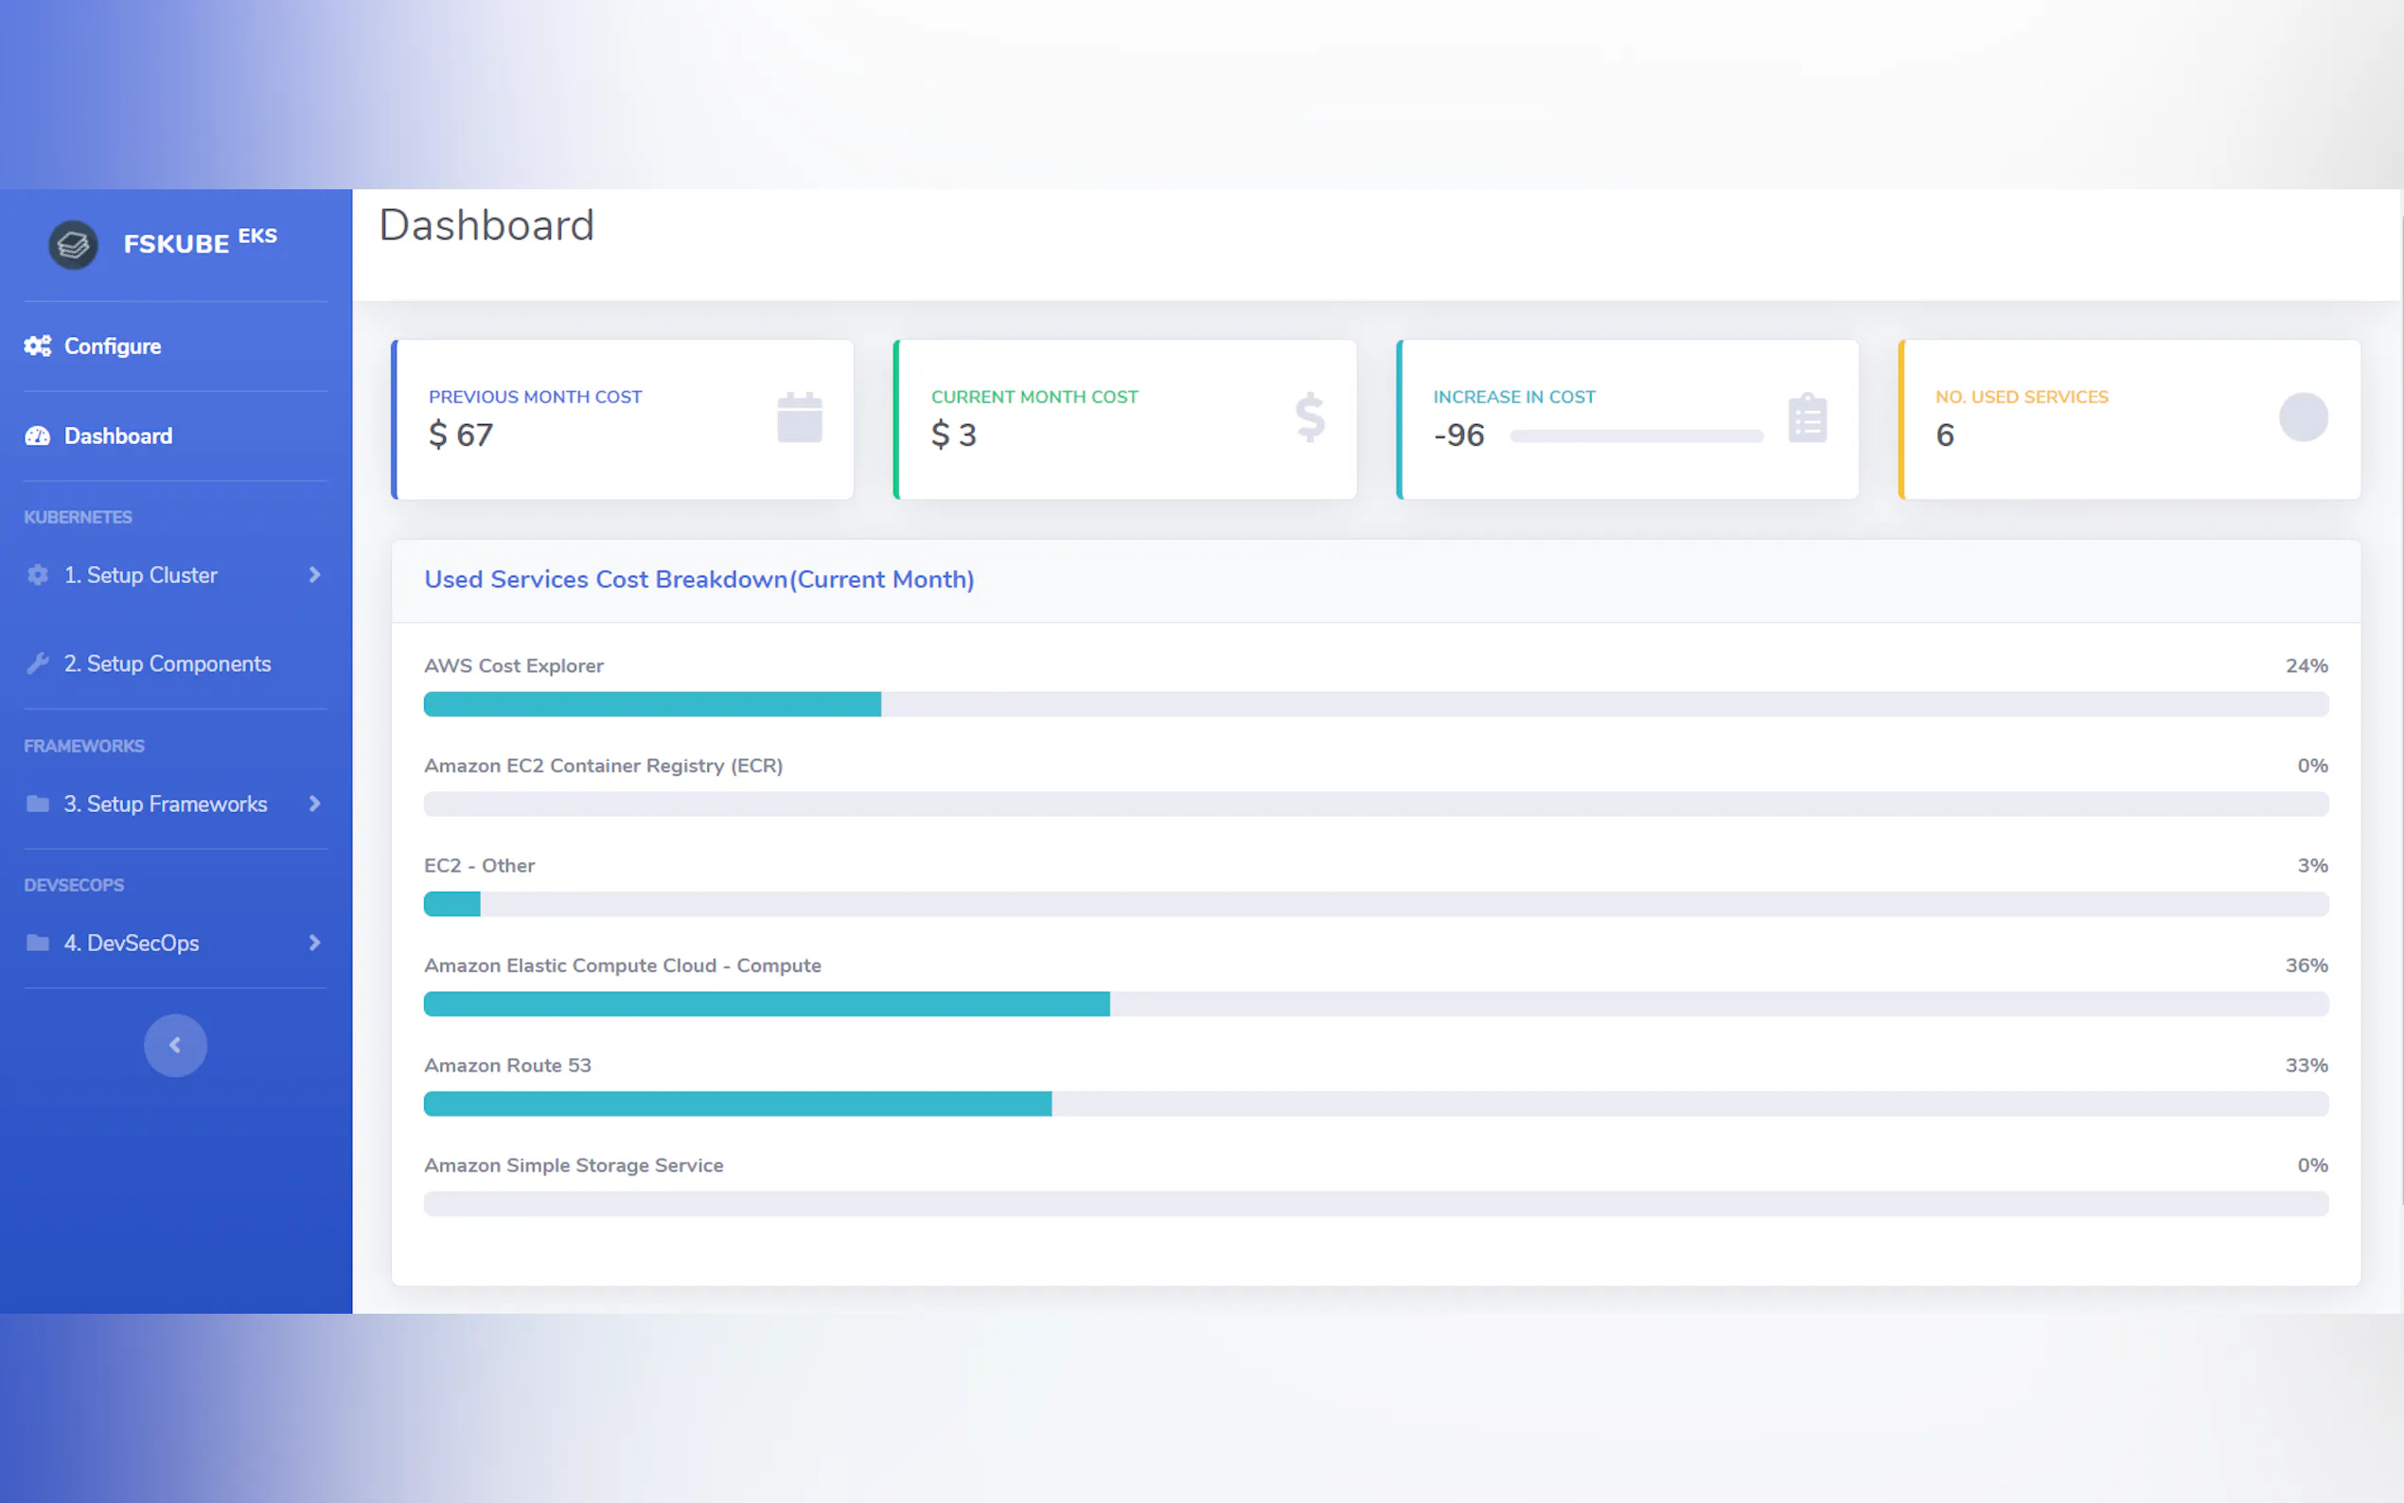The width and height of the screenshot is (2404, 1503).
Task: Select Dashboard in the sidebar
Action: pos(118,436)
